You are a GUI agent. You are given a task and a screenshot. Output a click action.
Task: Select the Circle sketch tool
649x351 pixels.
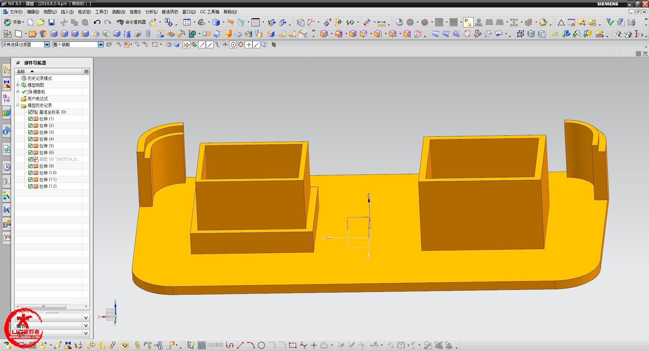(x=261, y=345)
